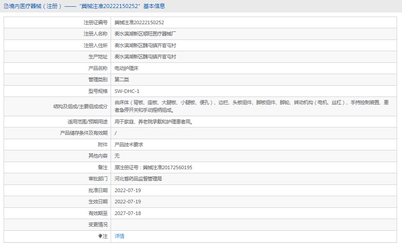Click the structure description starting 由床体
Screen dimensions: 402x246
251,106
